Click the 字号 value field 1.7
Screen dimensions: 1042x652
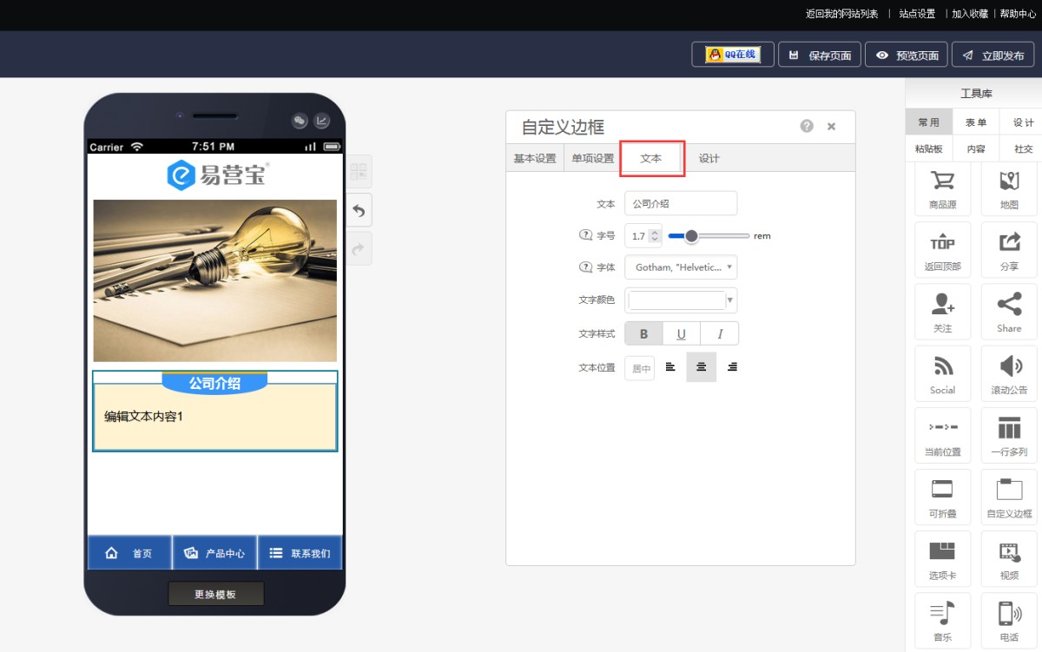coord(637,235)
